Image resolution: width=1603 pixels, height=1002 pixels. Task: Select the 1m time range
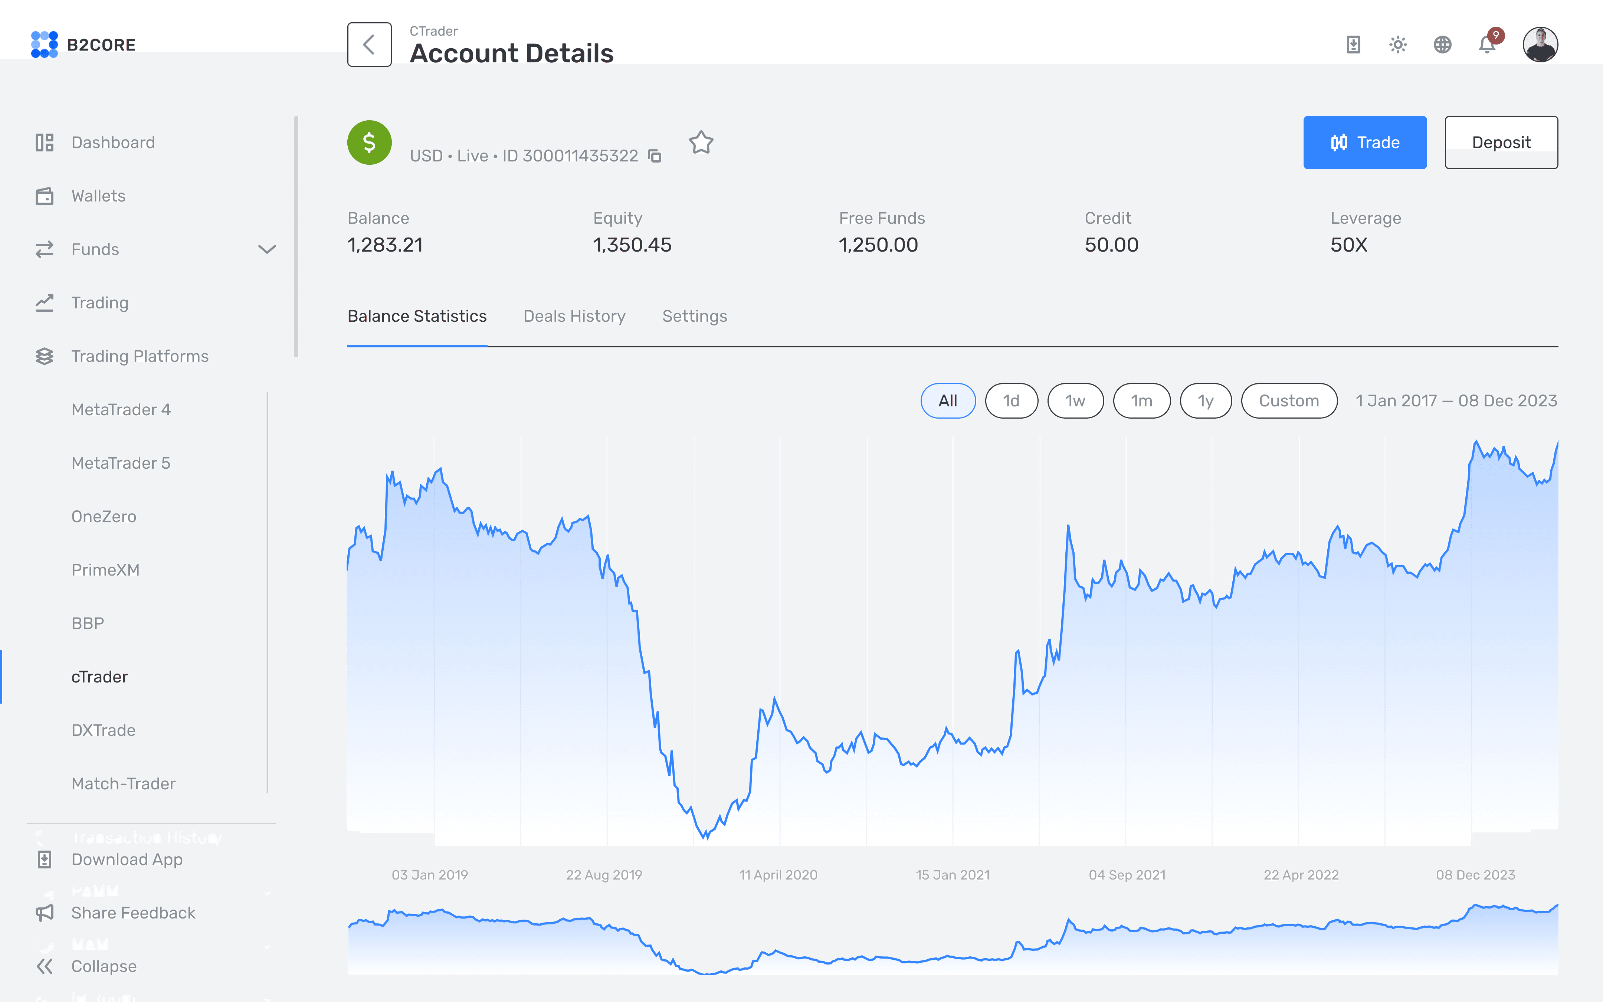tap(1142, 401)
